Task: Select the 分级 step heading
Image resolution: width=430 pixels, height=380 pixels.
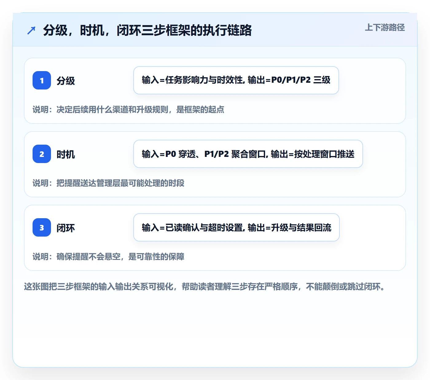Action: (x=66, y=81)
